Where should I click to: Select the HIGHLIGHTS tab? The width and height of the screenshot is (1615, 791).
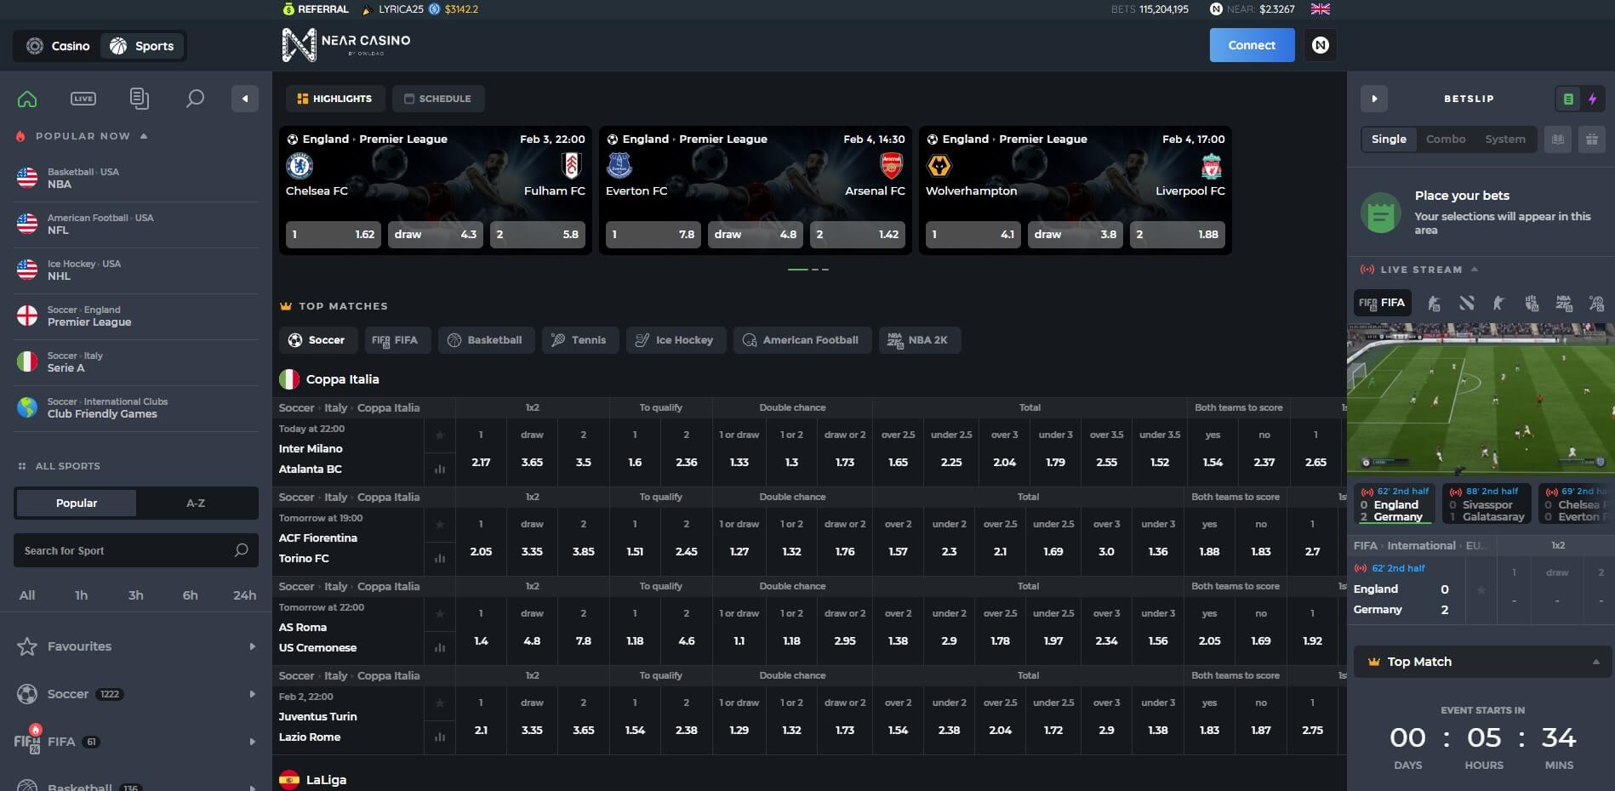coord(334,99)
